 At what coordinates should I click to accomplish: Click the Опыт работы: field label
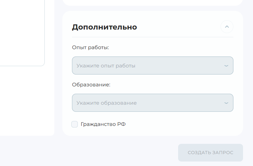90,48
